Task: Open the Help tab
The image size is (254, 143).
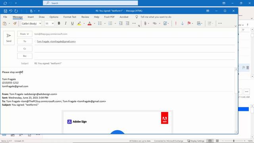Action: pyautogui.click(x=96, y=17)
